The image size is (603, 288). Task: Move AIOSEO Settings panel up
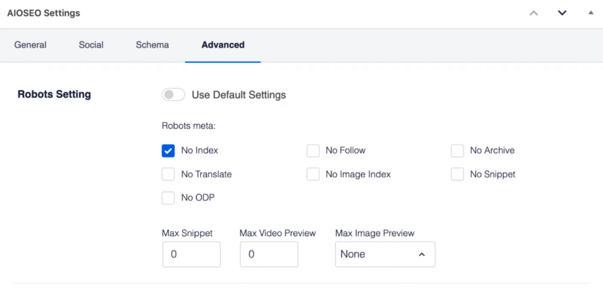(x=534, y=13)
